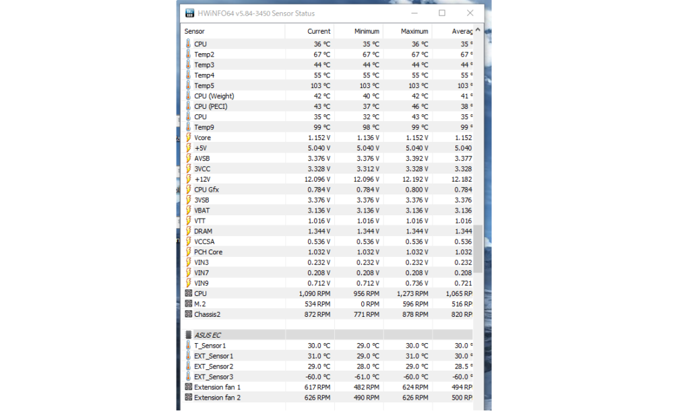Viewport: 690px width, 411px height.
Task: Click the 596 RPM M.2 maximum value
Action: pyautogui.click(x=415, y=304)
